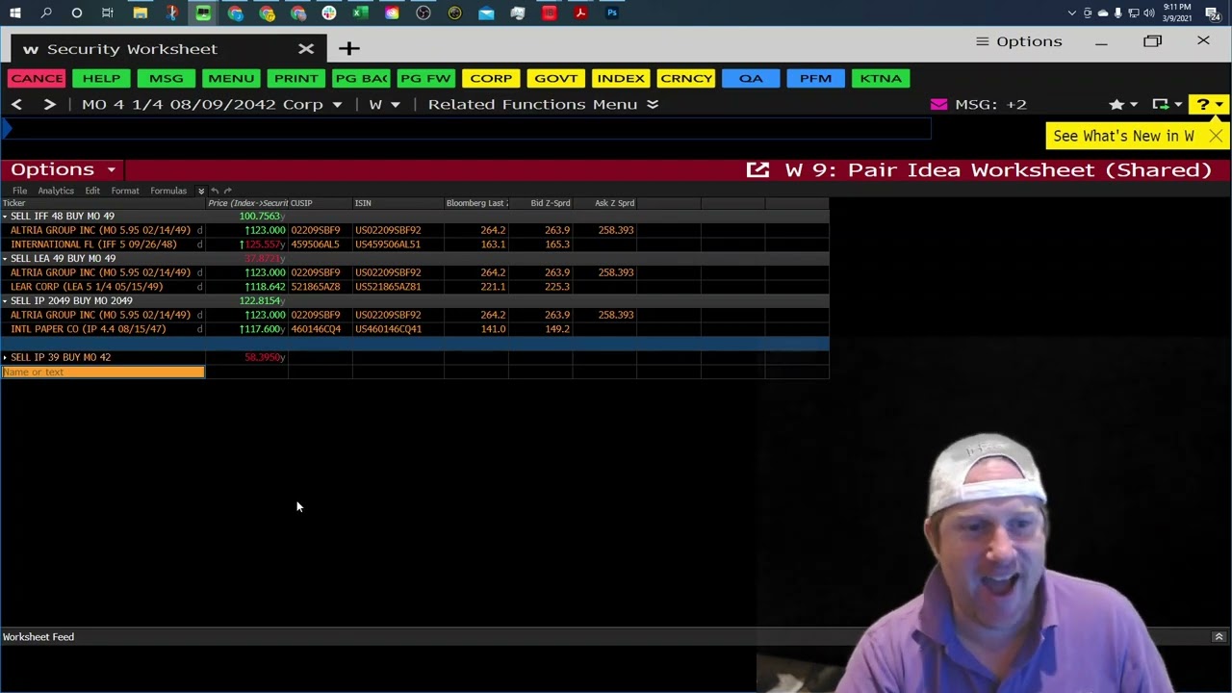Image resolution: width=1232 pixels, height=693 pixels.
Task: Open Windows Search from taskbar
Action: 46,13
